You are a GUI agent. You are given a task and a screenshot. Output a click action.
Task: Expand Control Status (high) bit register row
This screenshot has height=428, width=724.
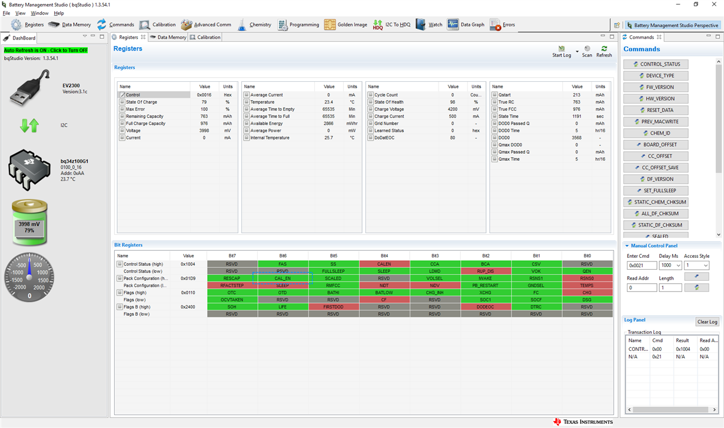point(119,264)
